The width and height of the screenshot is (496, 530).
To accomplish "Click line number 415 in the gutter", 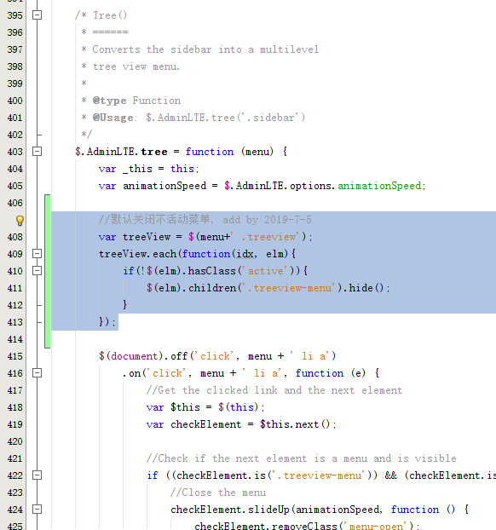I will pyautogui.click(x=14, y=356).
